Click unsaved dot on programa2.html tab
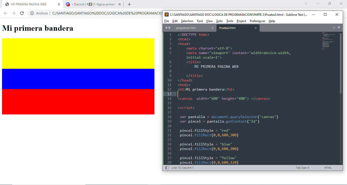 point(212,28)
